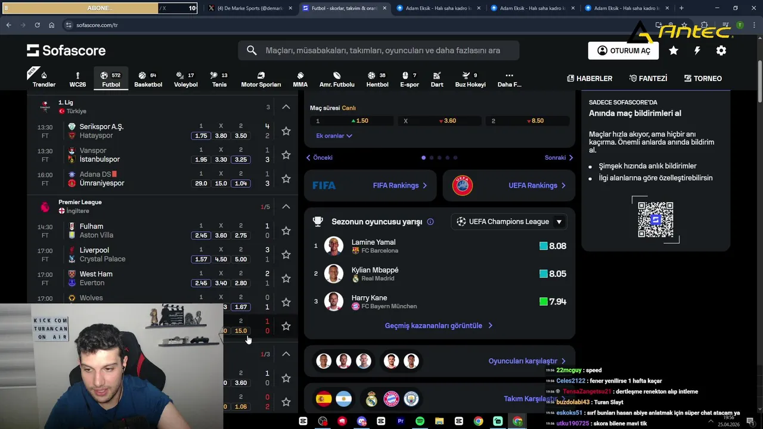Open FIFA Rankings chevron link

click(400, 185)
